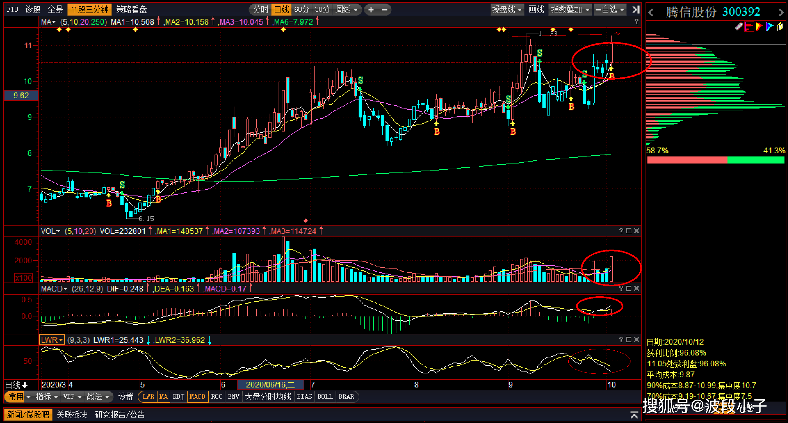
Task: Open 指数叠加 dropdown
Action: (x=570, y=10)
